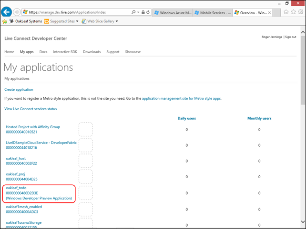
Task: Click the Hosted Project app icon placeholder
Action: [86, 129]
